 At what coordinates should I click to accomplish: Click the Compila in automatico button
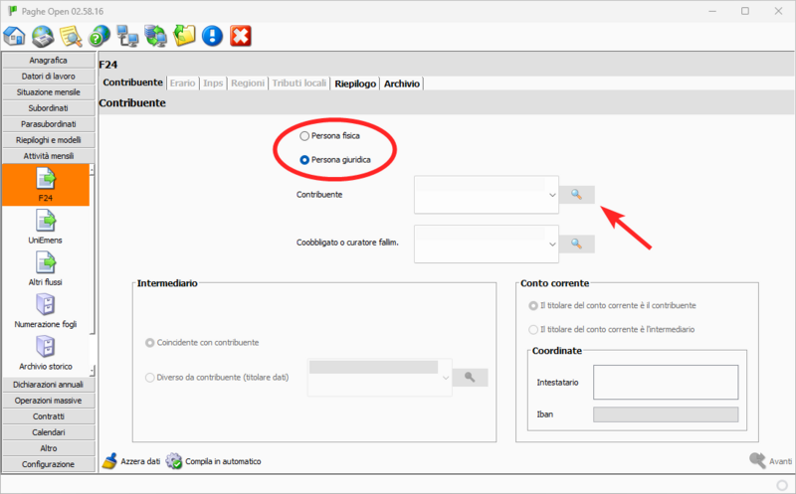pyautogui.click(x=214, y=461)
